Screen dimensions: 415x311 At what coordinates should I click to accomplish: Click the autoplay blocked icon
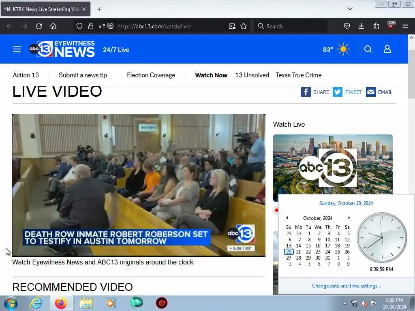(111, 26)
